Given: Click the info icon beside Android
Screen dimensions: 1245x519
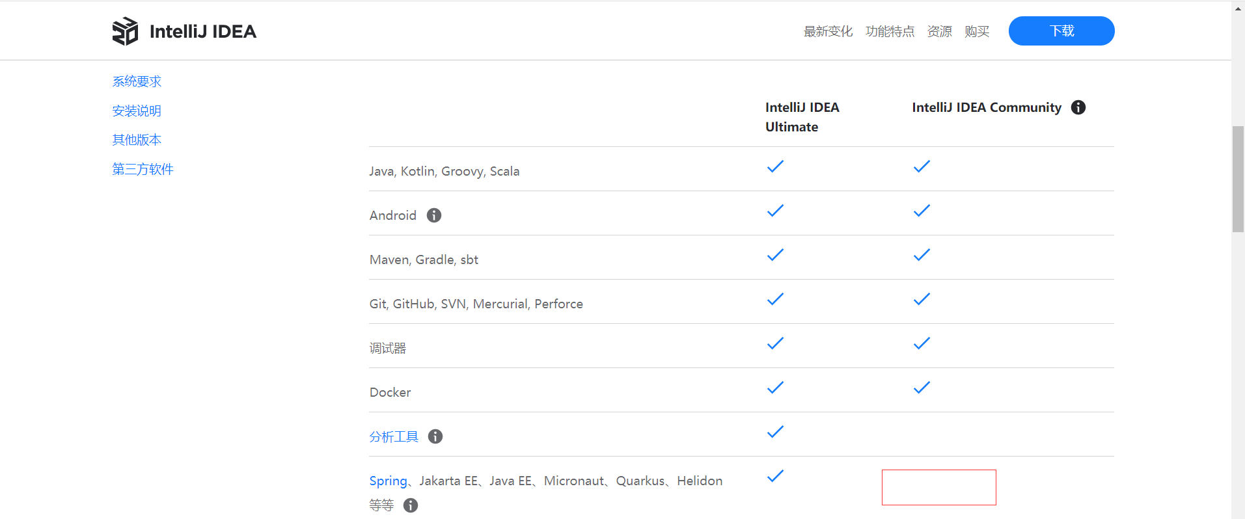Looking at the screenshot, I should click(x=434, y=215).
